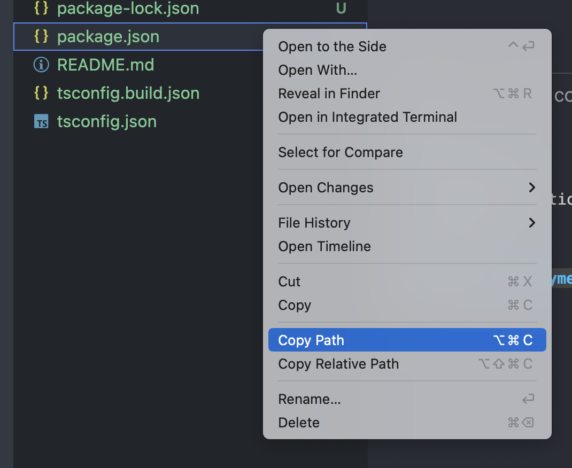Screen dimensions: 572x468
Task: Expand the Open Changes submenu arrow
Action: pyautogui.click(x=531, y=188)
